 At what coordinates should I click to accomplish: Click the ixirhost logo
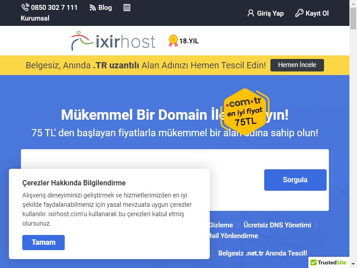(x=113, y=41)
